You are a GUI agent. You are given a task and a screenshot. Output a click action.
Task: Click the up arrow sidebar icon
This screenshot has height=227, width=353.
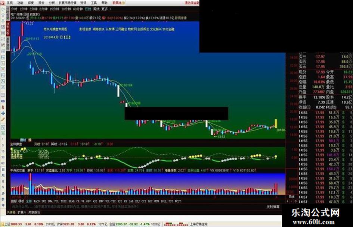(x=3, y=15)
